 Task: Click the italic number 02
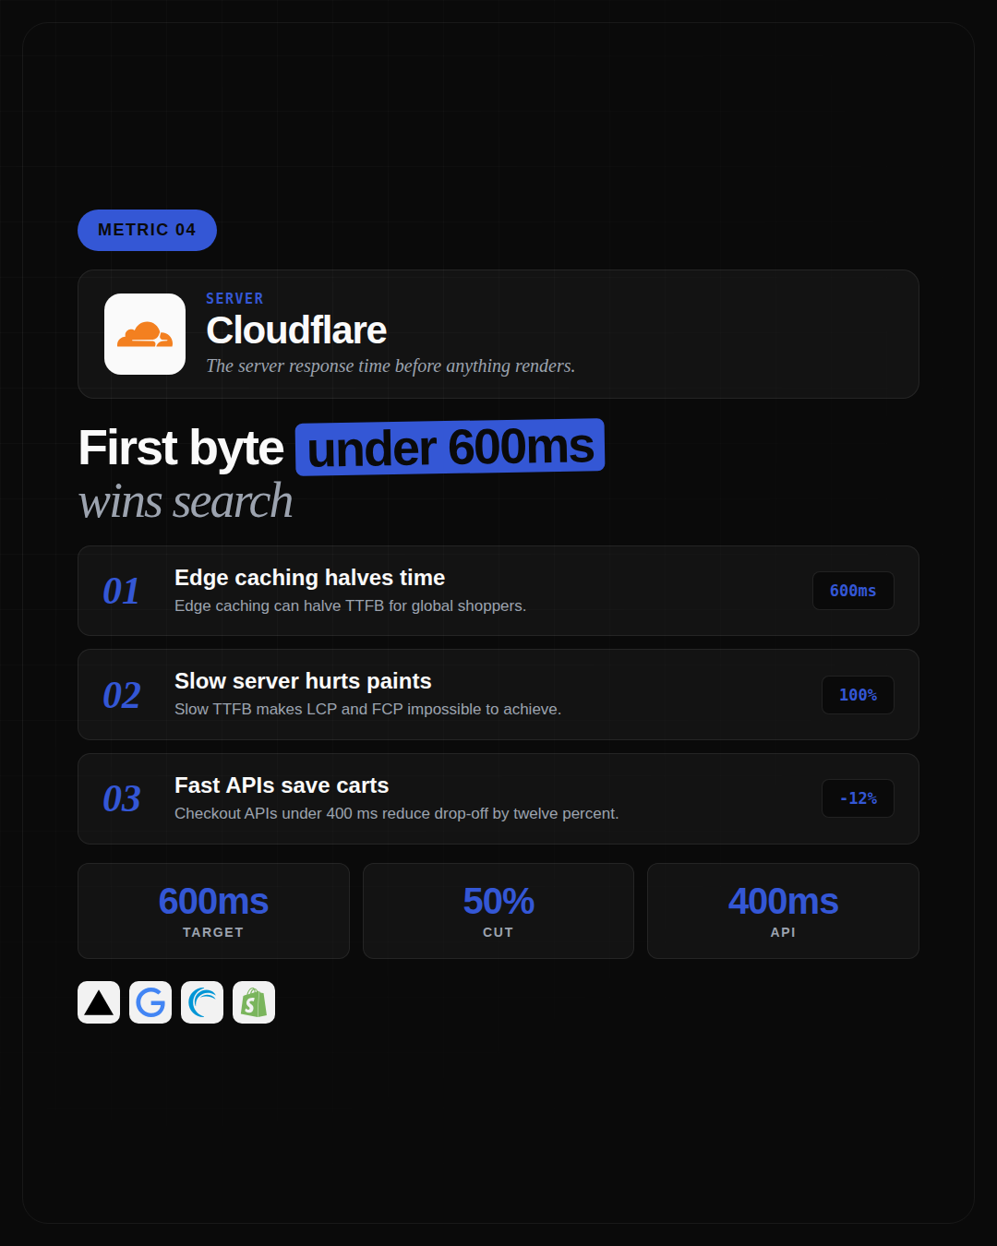[121, 695]
